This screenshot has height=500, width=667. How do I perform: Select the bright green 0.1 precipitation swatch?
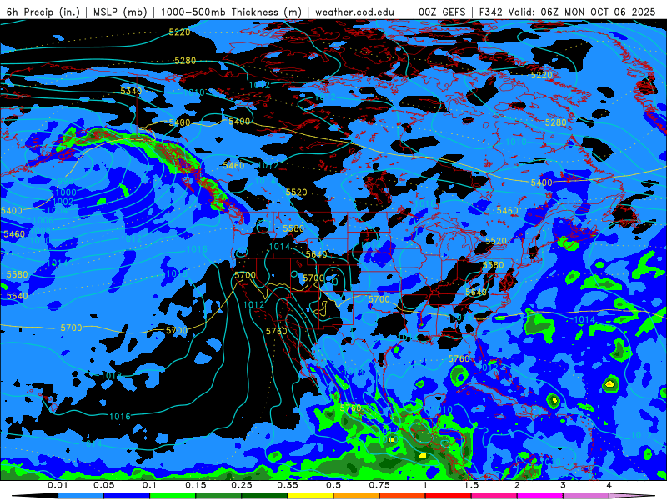(173, 496)
